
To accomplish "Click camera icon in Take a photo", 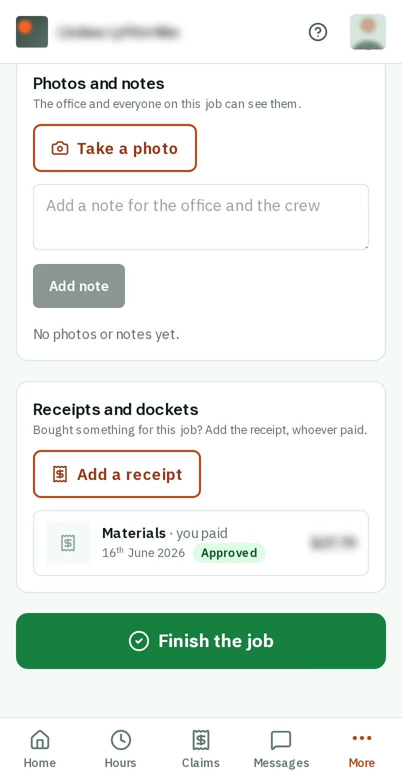I will tap(60, 148).
